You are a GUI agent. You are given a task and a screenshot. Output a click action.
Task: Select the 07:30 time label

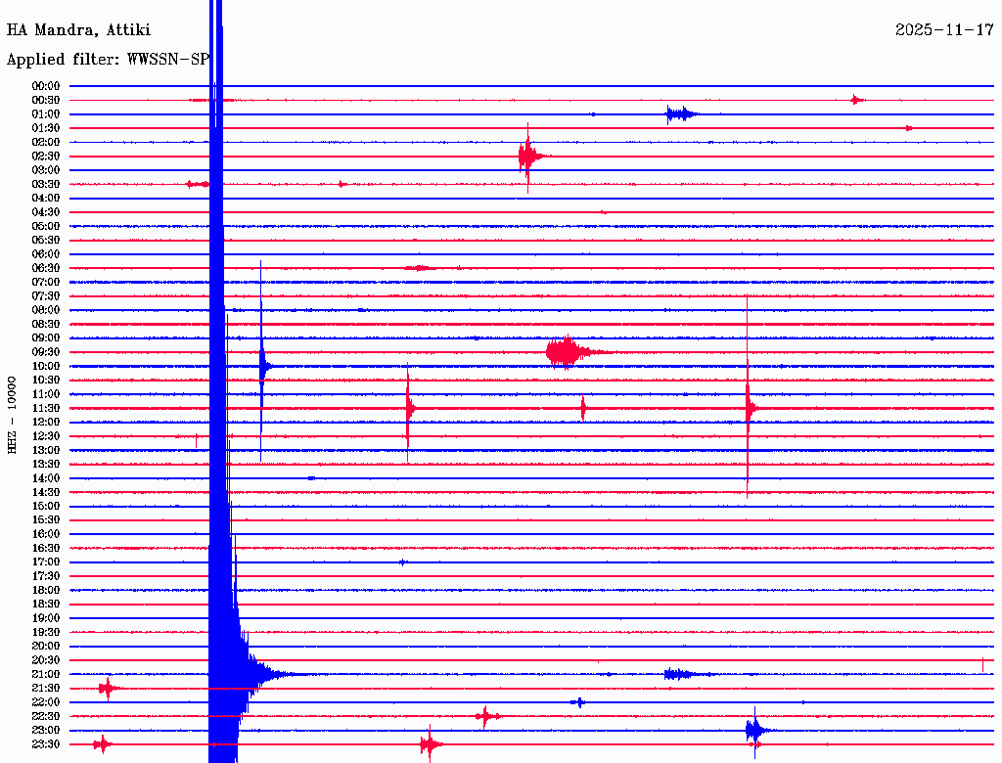point(46,295)
